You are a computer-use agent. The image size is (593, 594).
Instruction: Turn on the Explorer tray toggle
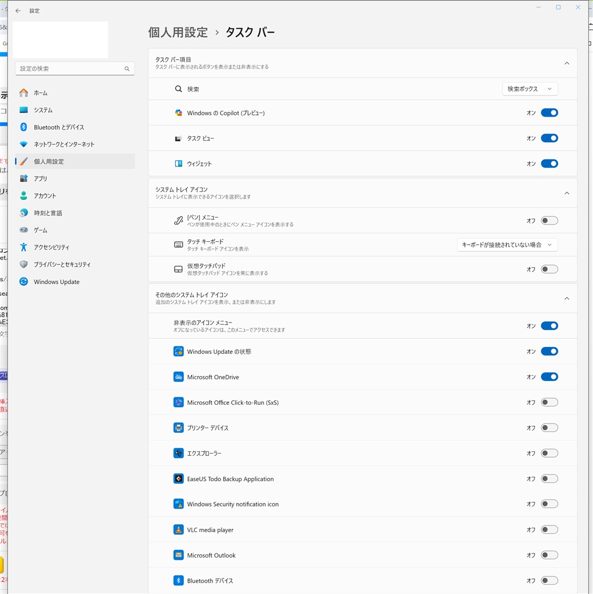549,453
